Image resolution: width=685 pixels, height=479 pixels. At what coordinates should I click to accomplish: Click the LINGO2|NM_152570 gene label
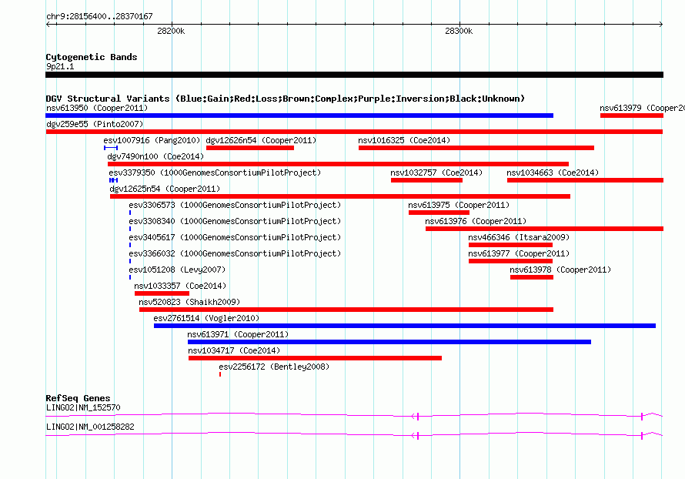click(x=83, y=407)
